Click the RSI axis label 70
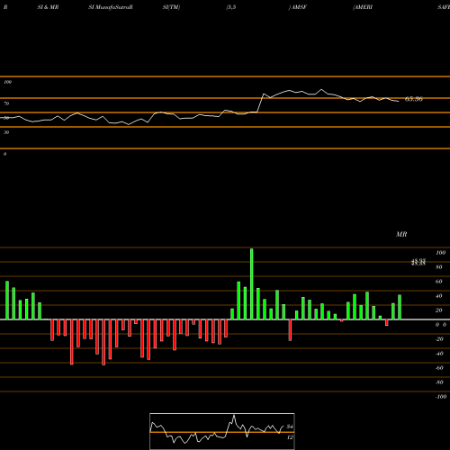450x450 pixels. coord(6,103)
